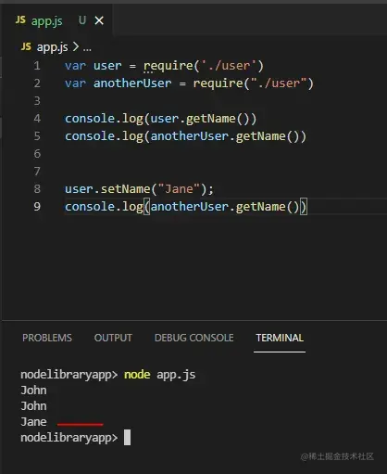The width and height of the screenshot is (387, 474).
Task: Click the terminal cursor at last prompt
Action: [127, 438]
